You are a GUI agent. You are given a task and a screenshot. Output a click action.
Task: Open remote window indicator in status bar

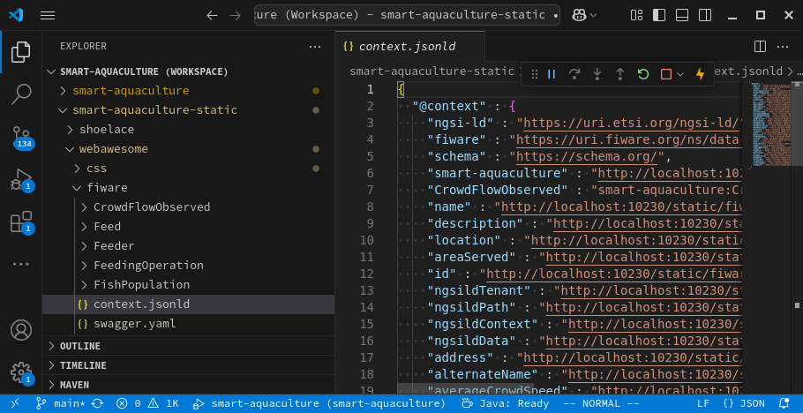point(15,404)
